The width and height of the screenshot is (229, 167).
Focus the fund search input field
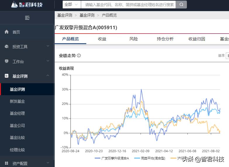pos(128,4)
